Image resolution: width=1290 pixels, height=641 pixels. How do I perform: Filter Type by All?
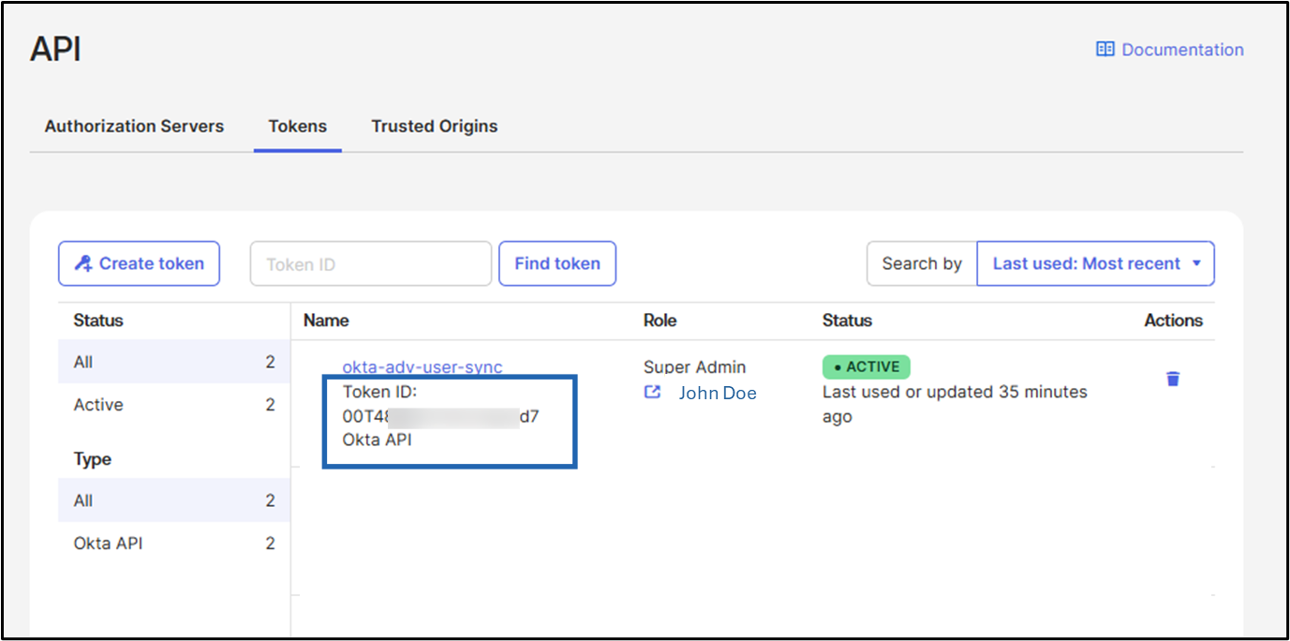[x=174, y=500]
